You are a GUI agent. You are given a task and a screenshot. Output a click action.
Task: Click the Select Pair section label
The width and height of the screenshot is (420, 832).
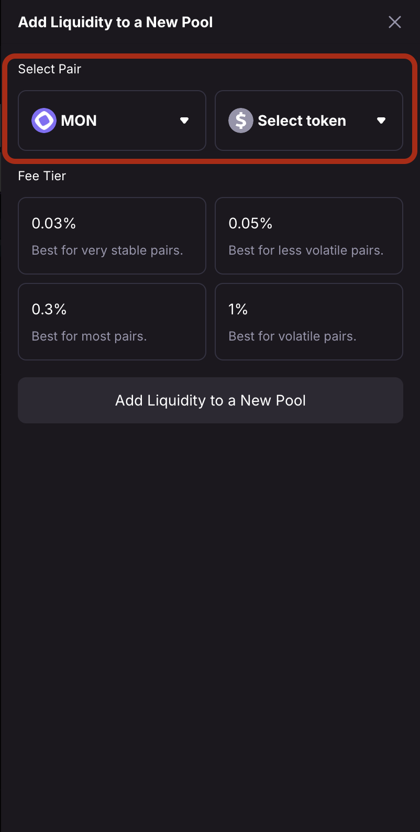coord(50,69)
